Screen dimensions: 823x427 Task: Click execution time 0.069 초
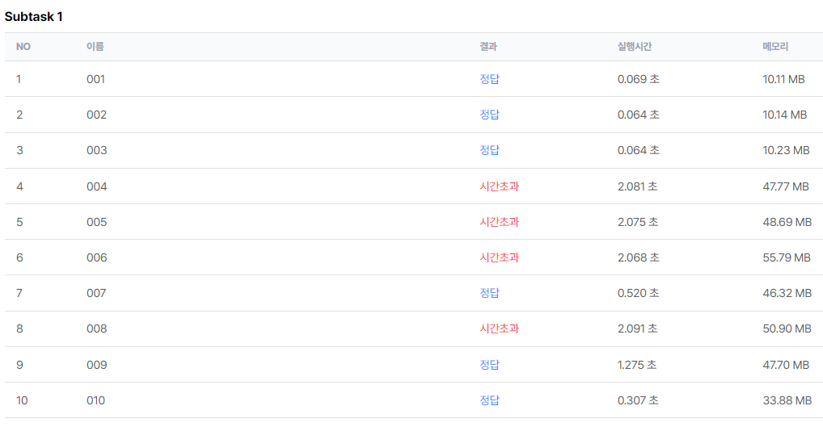click(638, 79)
